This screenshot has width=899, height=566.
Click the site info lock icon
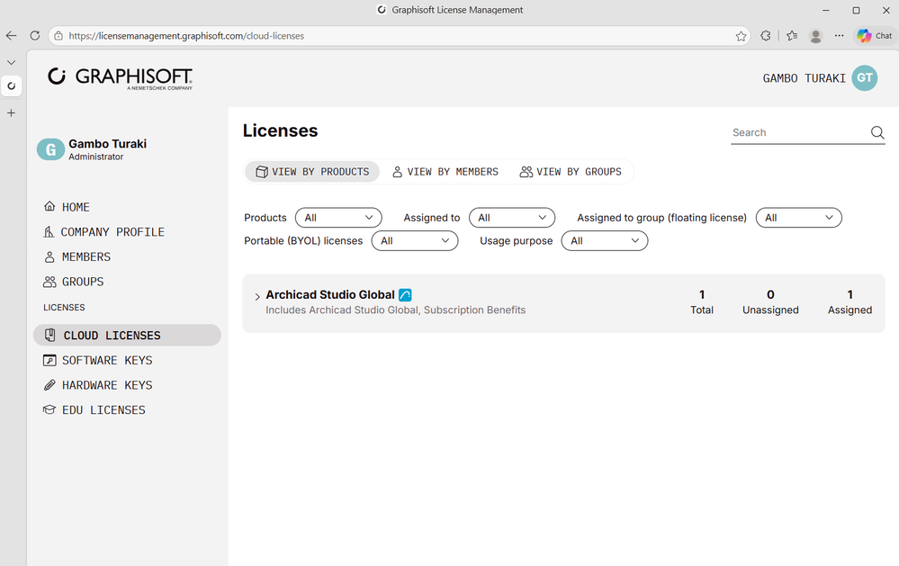(x=58, y=36)
